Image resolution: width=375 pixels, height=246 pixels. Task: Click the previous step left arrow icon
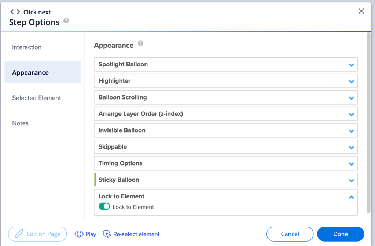12,12
